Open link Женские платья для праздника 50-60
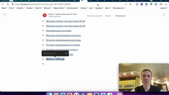Screen dimensions: 169x95 (x=65, y=21)
